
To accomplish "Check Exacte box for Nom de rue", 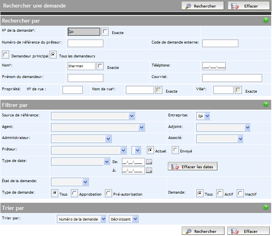I will tap(159, 90).
